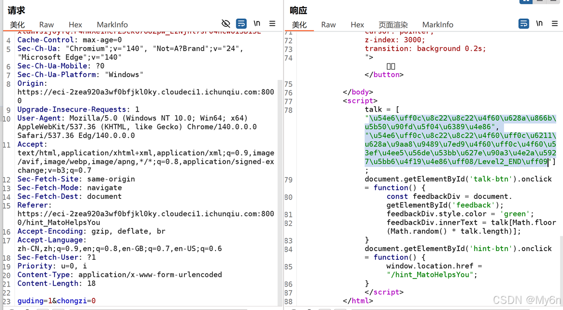Open the Hex tab in the request panel

click(x=75, y=24)
